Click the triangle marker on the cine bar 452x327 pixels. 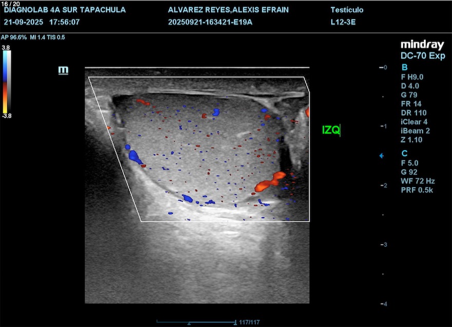point(189,323)
